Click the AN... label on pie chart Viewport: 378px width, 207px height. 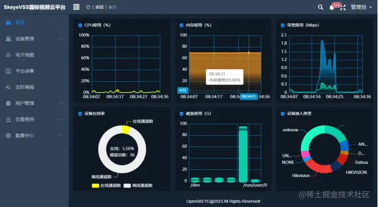[x=363, y=144]
